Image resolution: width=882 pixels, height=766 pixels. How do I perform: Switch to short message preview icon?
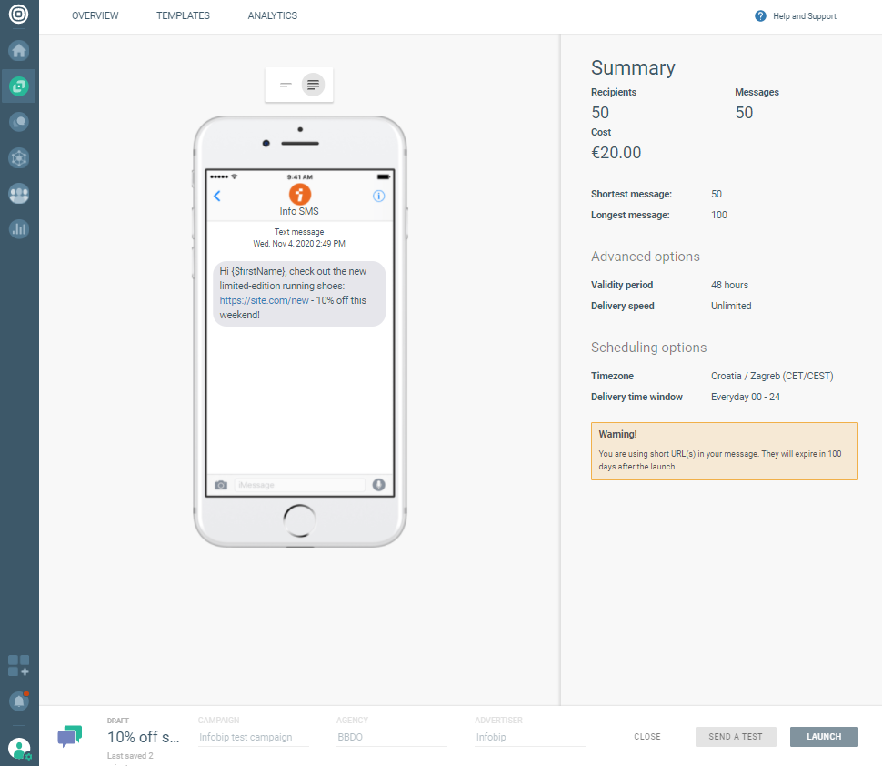pos(286,85)
